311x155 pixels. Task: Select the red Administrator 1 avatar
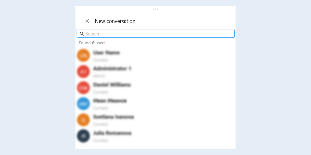(x=83, y=72)
